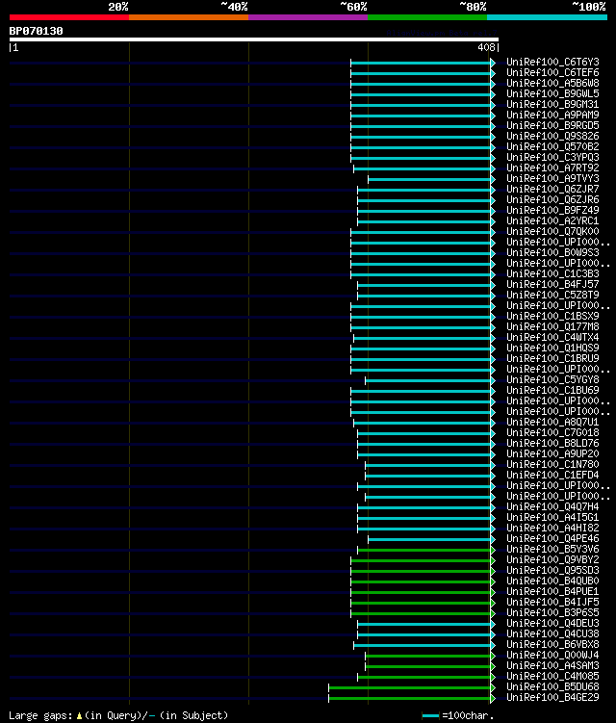The width and height of the screenshot is (616, 723).
Task: Click label UniRef100_Q177M8
Action: (x=552, y=327)
